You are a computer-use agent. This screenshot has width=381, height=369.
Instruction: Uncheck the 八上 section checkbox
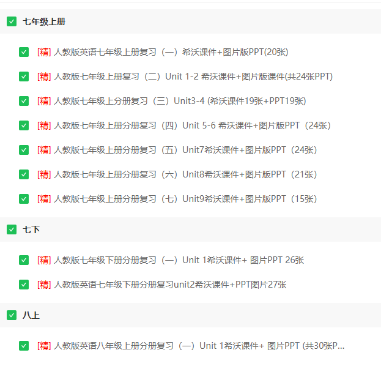[12, 315]
